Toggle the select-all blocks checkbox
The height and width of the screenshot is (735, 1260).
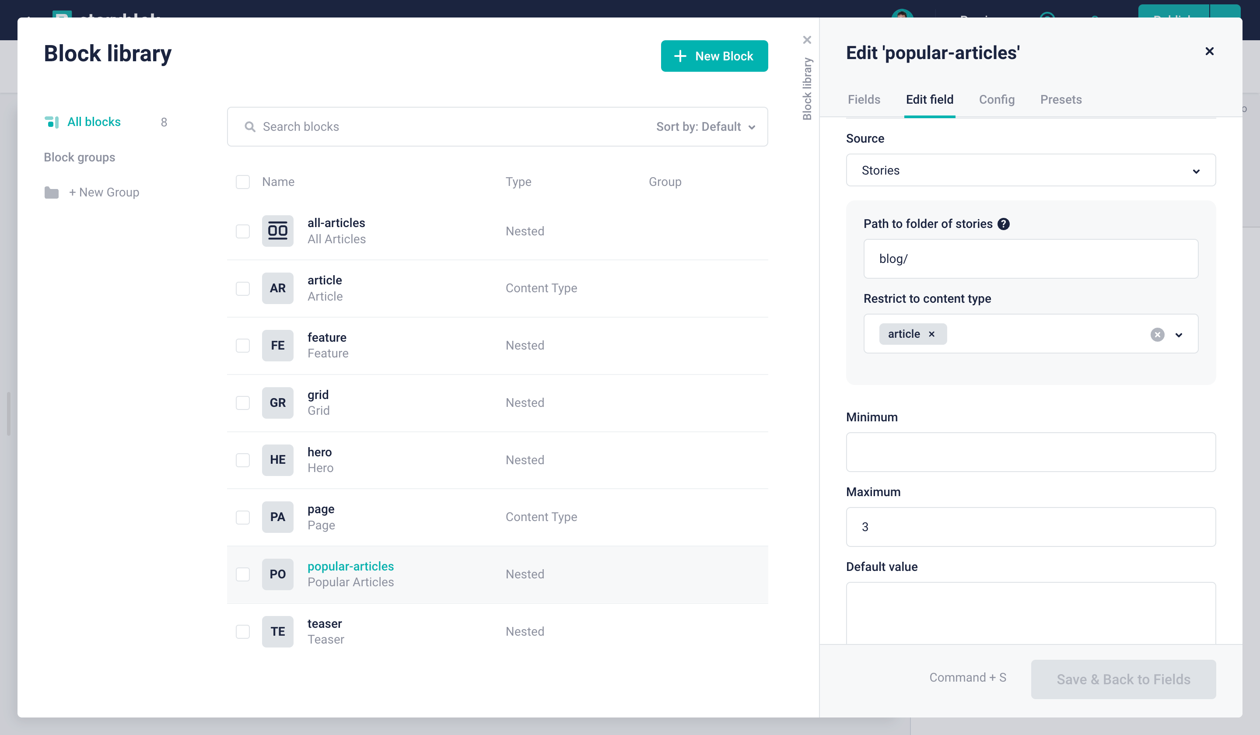[242, 182]
